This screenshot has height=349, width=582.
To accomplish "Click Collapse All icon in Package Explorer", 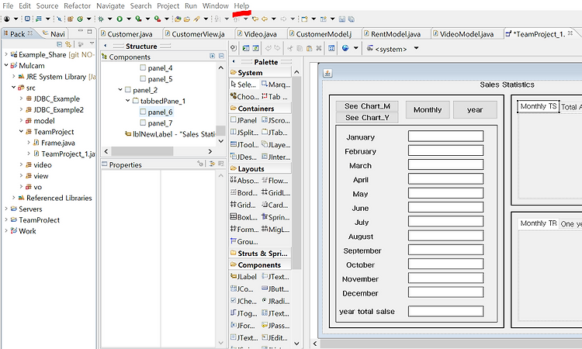I will (x=60, y=44).
